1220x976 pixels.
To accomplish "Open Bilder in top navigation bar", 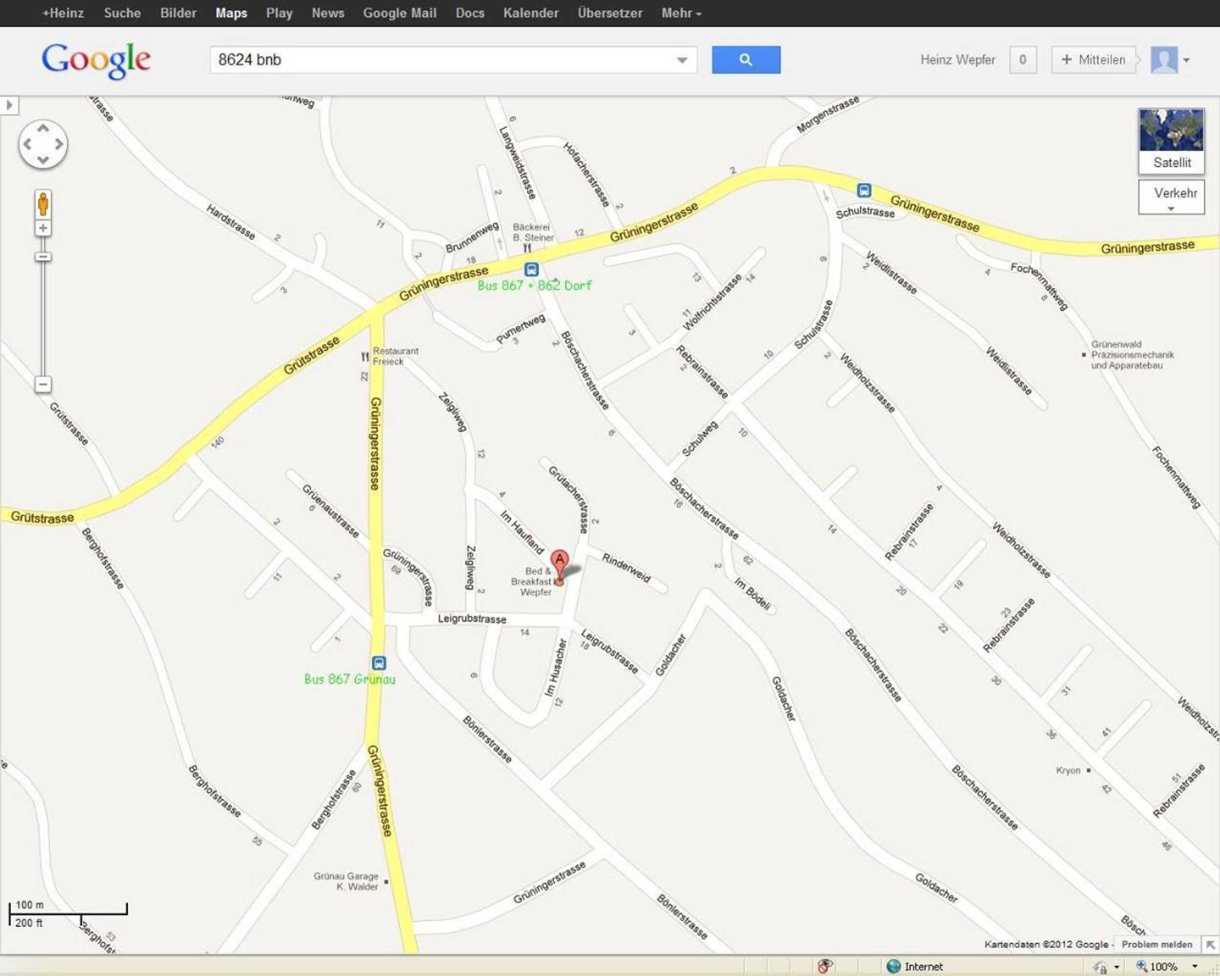I will point(178,13).
